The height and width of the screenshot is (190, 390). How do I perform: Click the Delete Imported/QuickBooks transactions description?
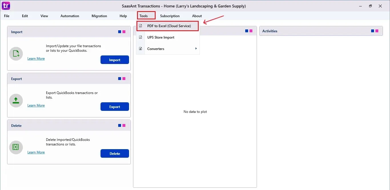click(68, 142)
